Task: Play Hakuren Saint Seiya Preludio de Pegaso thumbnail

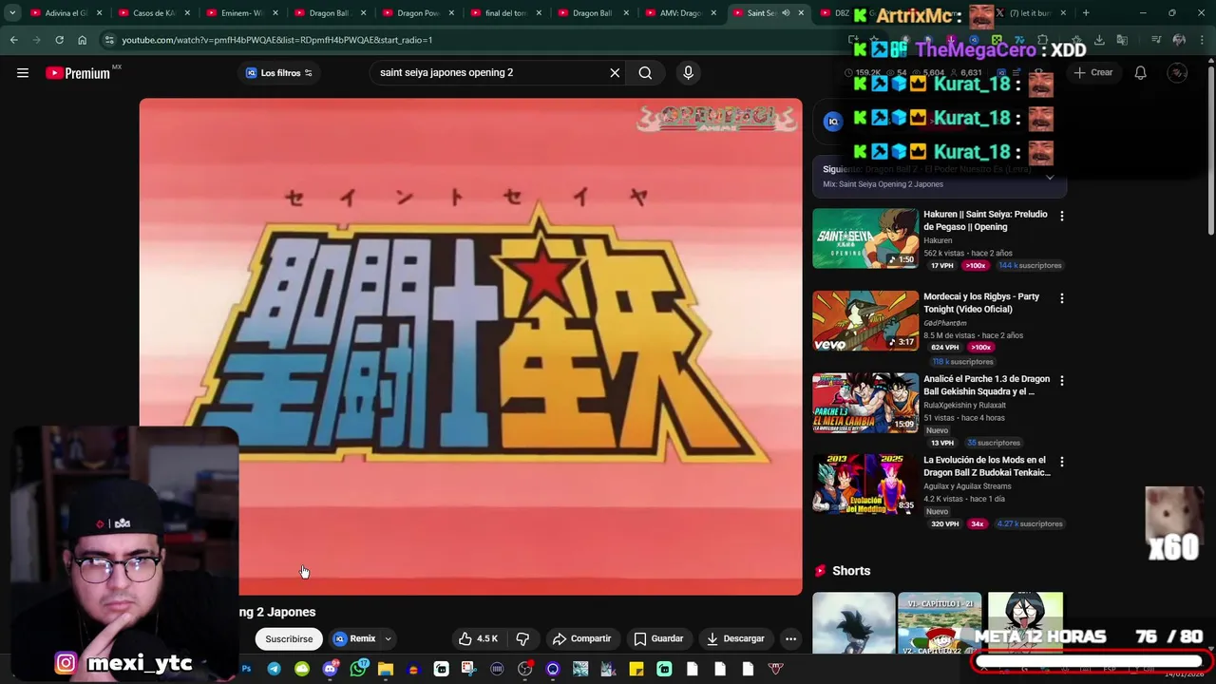Action: coord(865,238)
